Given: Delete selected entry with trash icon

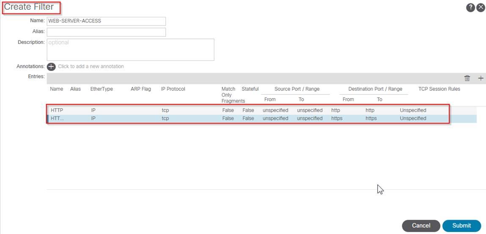Looking at the screenshot, I should click(467, 78).
